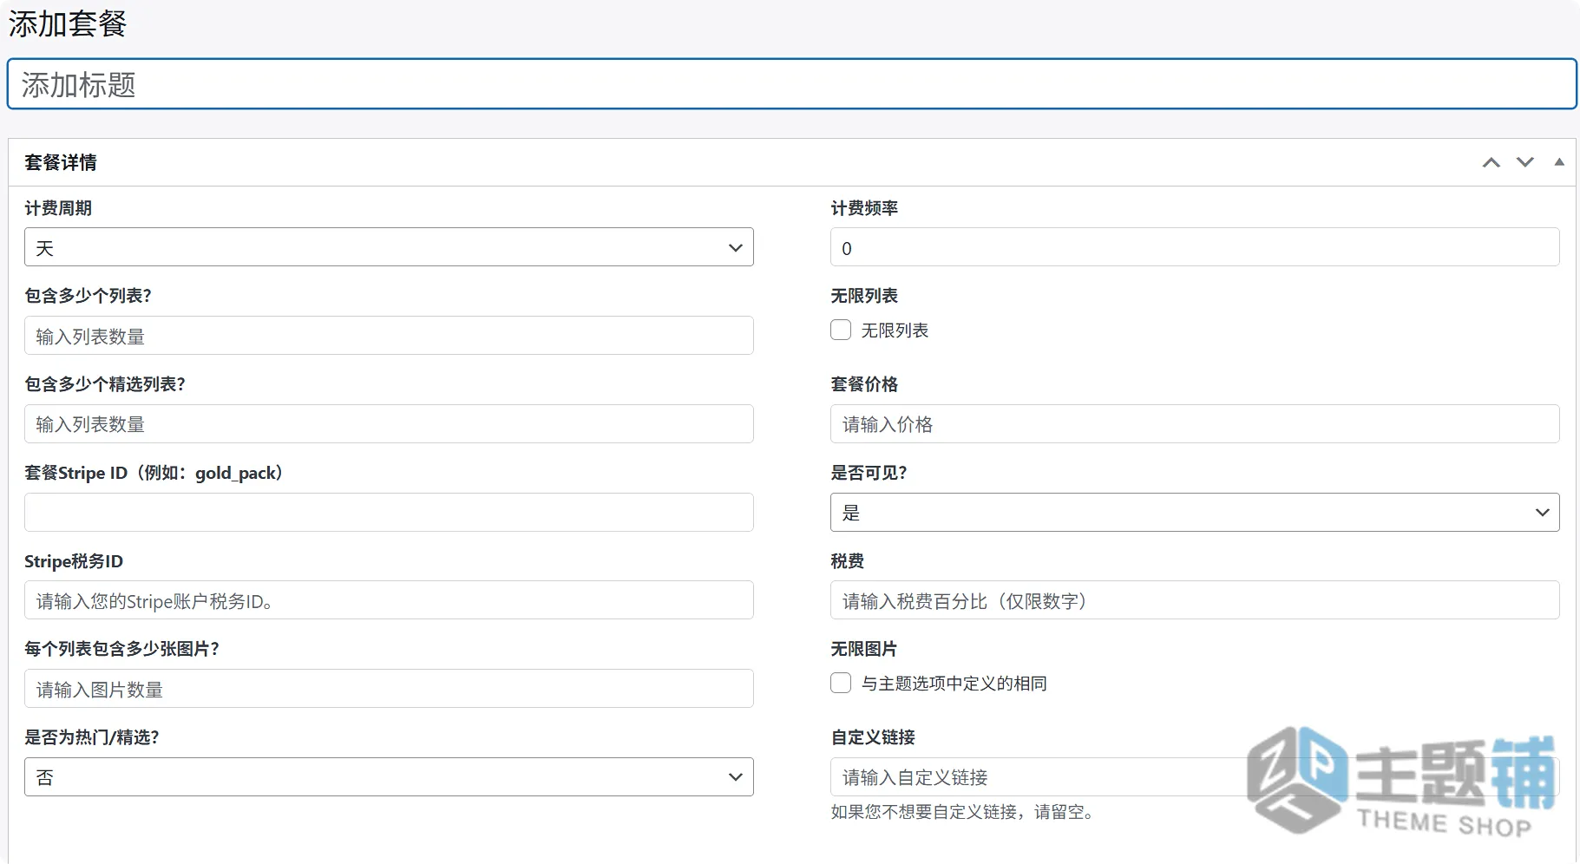Open the 是否可见 dropdown showing 是
Viewport: 1580px width, 864px height.
1195,513
